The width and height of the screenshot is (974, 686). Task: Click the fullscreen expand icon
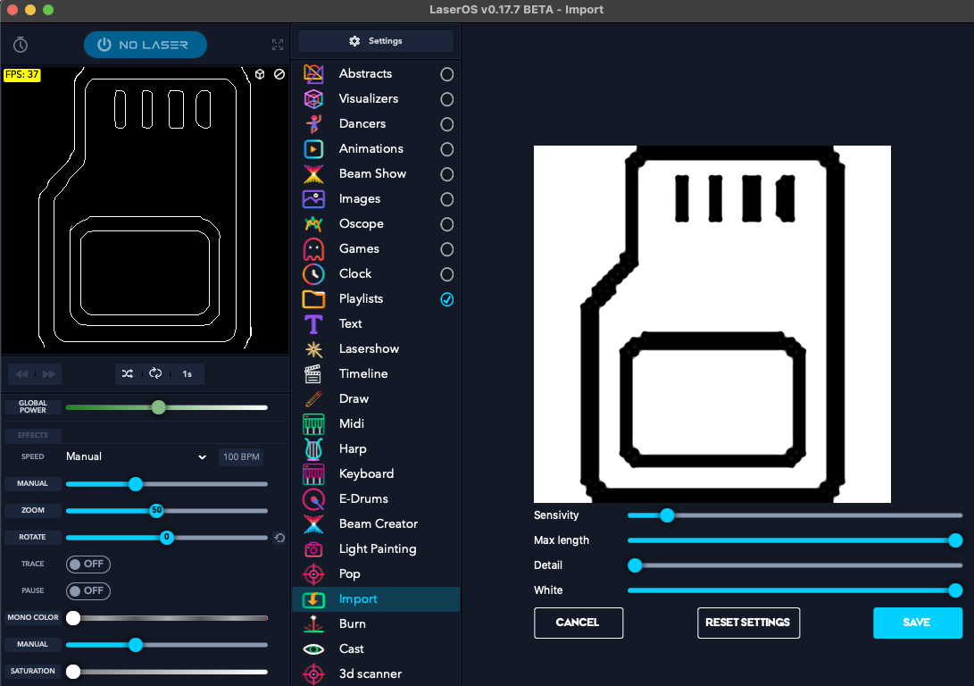(278, 45)
